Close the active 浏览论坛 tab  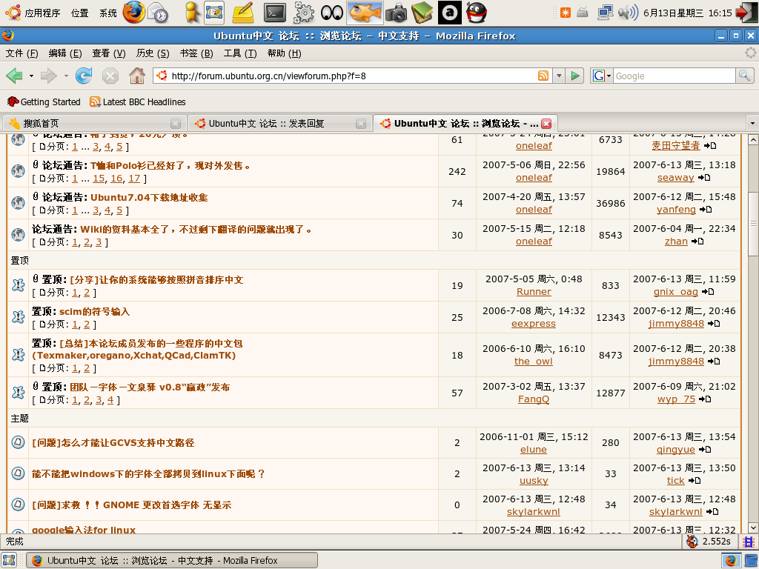pos(546,124)
